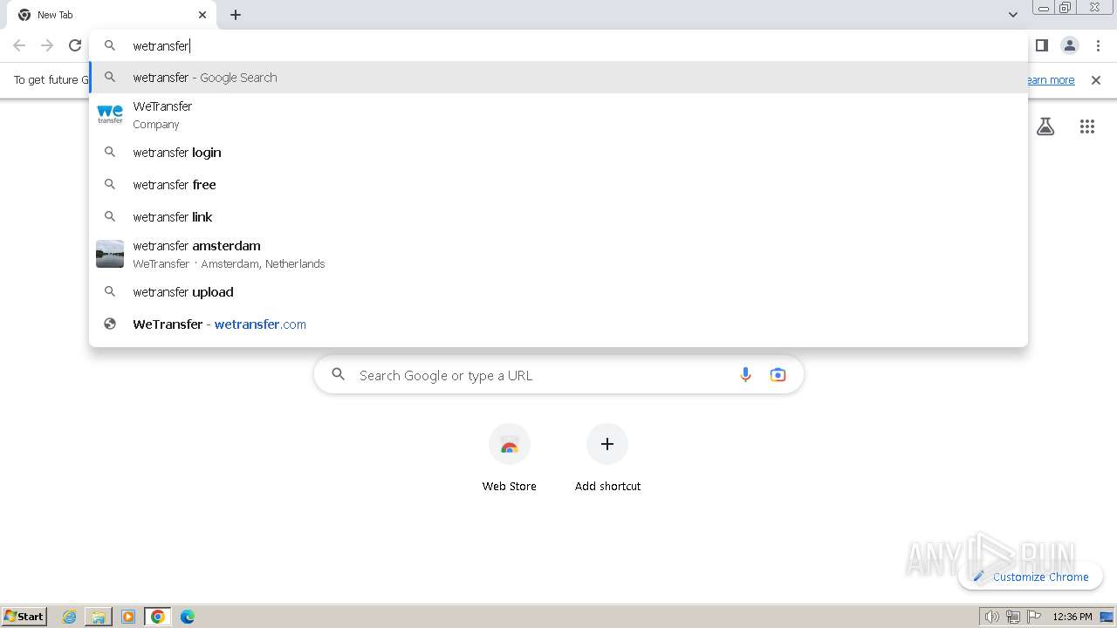1117x628 pixels.
Task: Go forward using the forward arrow
Action: [x=47, y=45]
